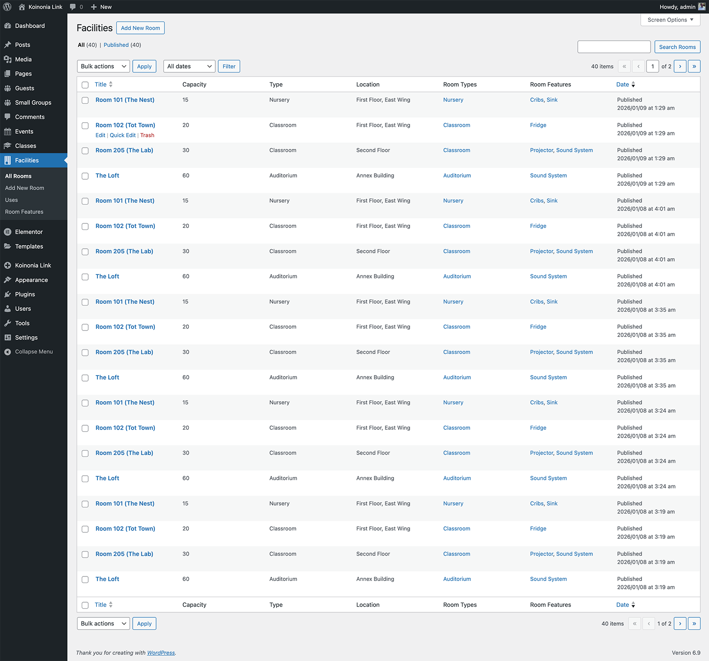Open Media library via its sidebar icon

click(8, 59)
